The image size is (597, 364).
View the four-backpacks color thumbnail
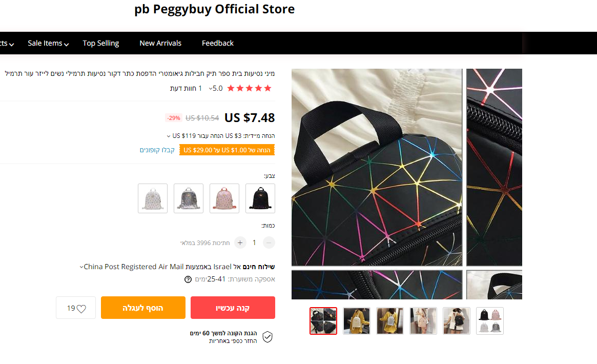490,321
